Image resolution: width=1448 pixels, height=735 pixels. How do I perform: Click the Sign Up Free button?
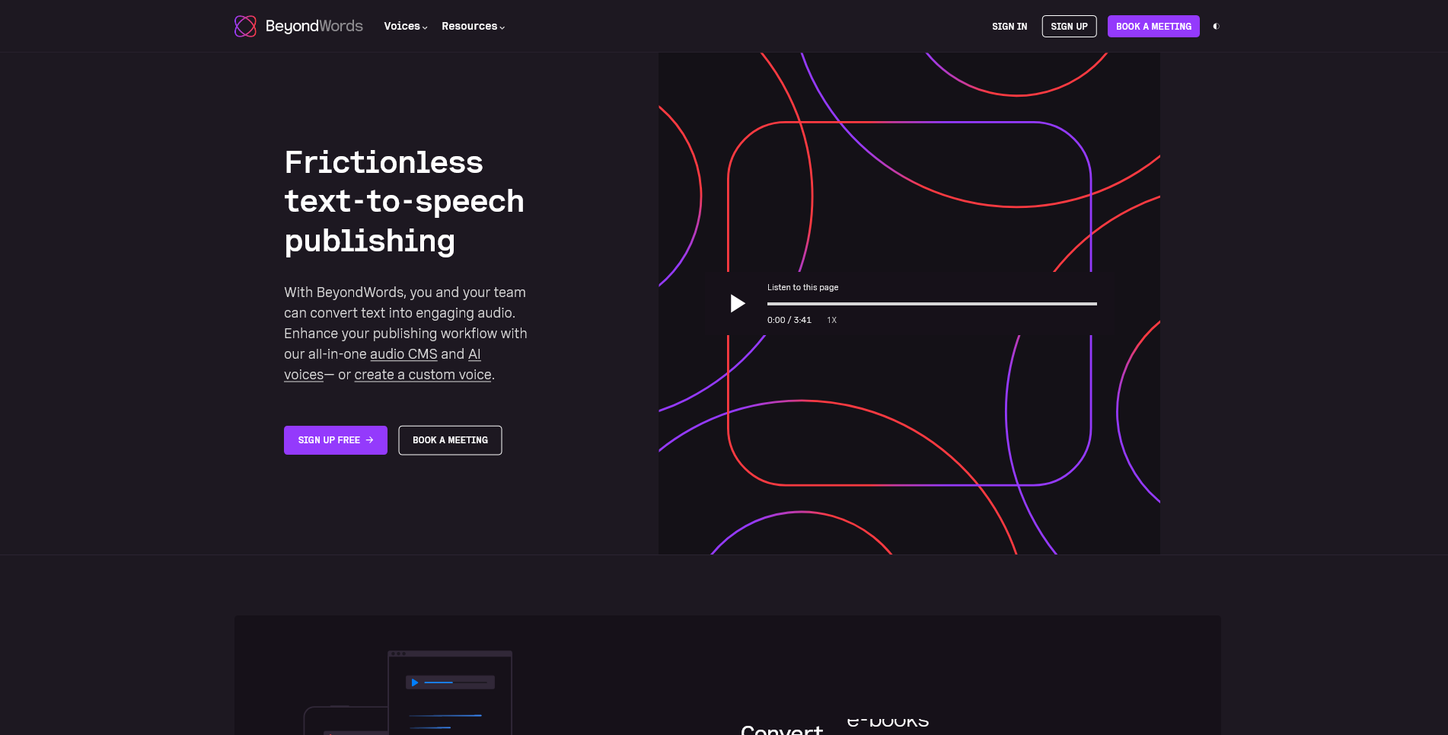pyautogui.click(x=329, y=440)
